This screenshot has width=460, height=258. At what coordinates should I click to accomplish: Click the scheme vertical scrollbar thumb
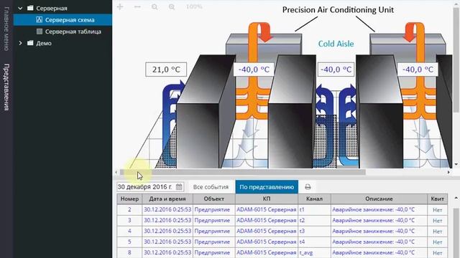click(x=456, y=59)
